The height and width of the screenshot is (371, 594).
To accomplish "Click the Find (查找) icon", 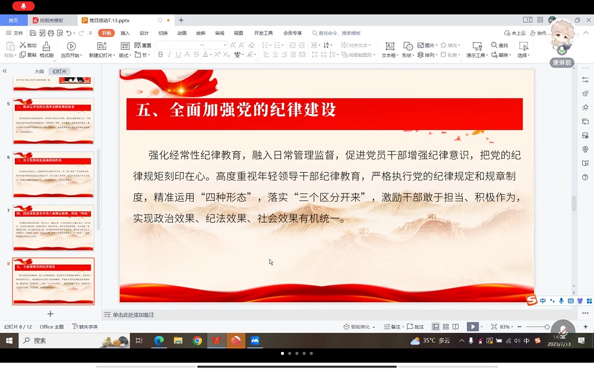I will [499, 45].
